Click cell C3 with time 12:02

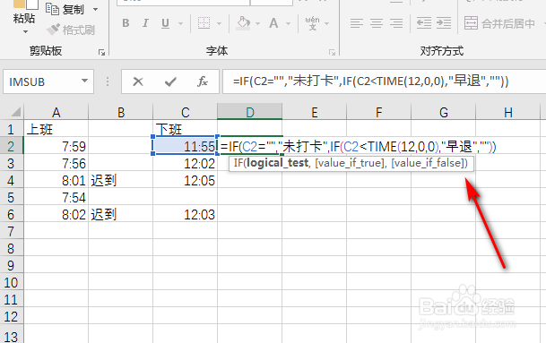186,164
